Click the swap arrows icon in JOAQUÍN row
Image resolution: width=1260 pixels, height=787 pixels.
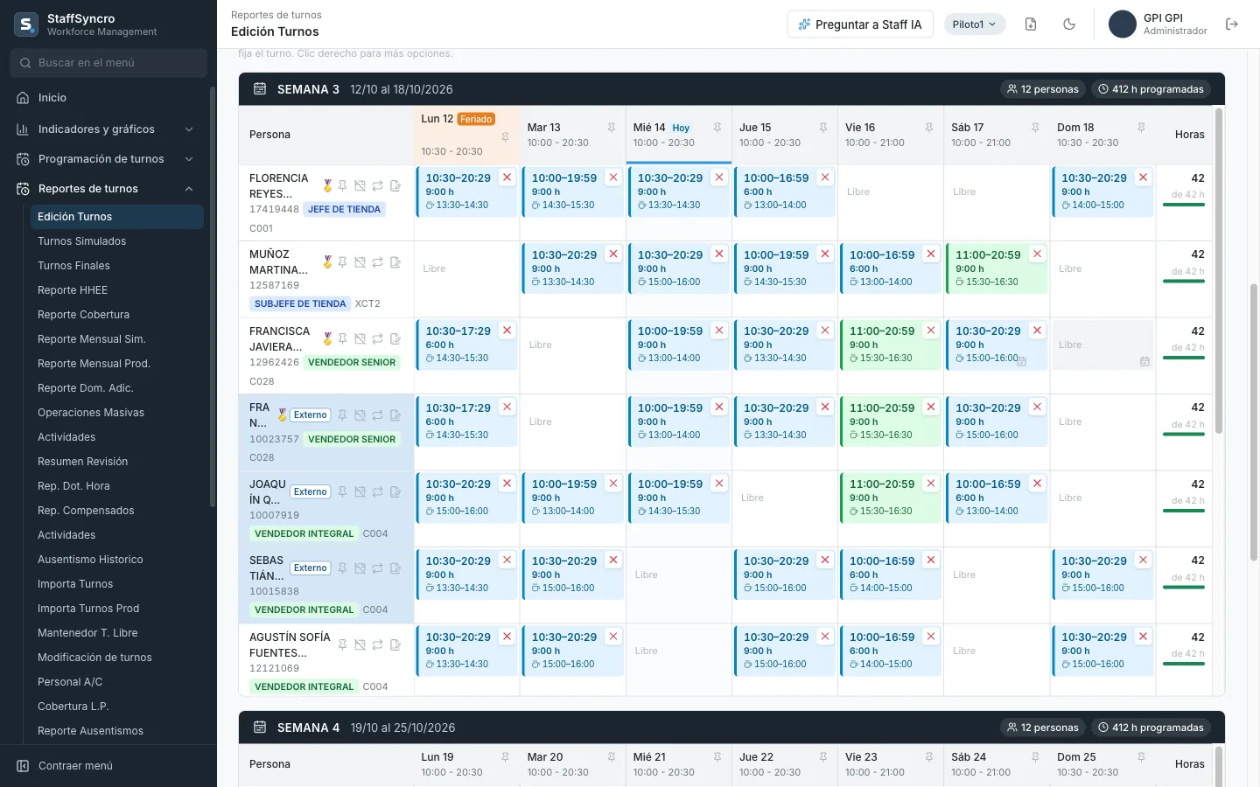pos(377,491)
